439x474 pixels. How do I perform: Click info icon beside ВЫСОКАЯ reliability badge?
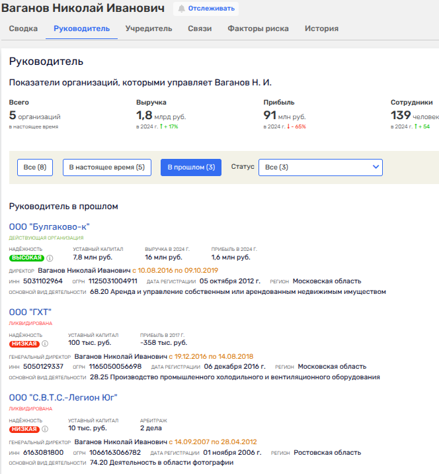[50, 258]
